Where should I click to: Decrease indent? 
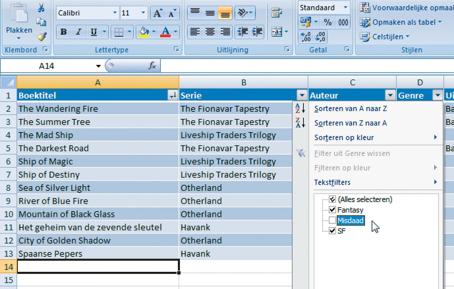(x=242, y=32)
